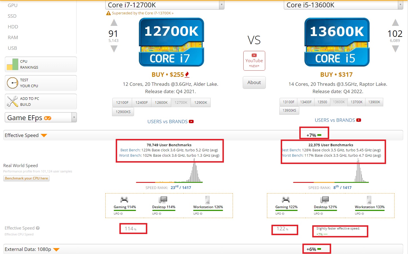Click Best Bench link for 12700K

[x=130, y=150]
